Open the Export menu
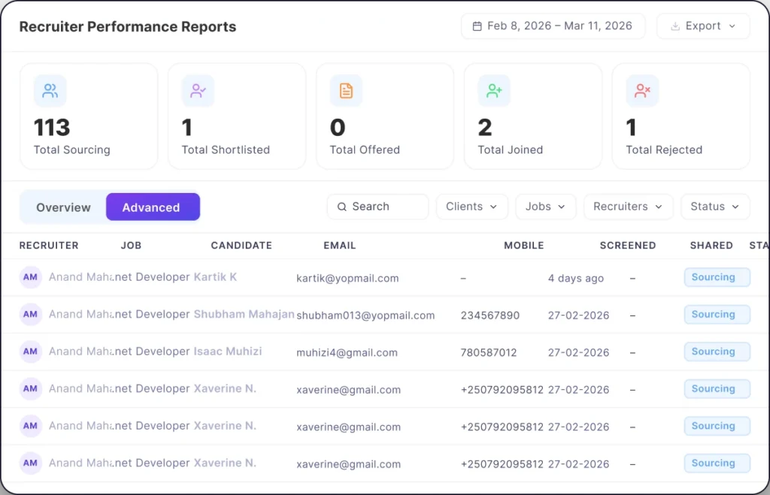Screen dimensions: 770x495 pyautogui.click(x=703, y=26)
